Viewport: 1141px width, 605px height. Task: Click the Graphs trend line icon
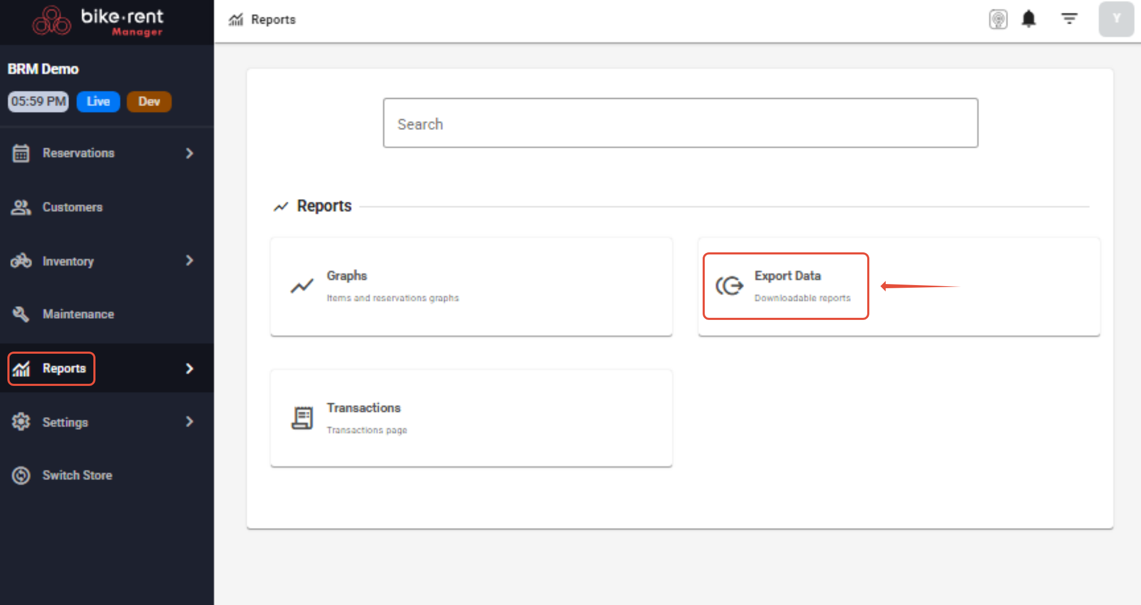coord(302,286)
